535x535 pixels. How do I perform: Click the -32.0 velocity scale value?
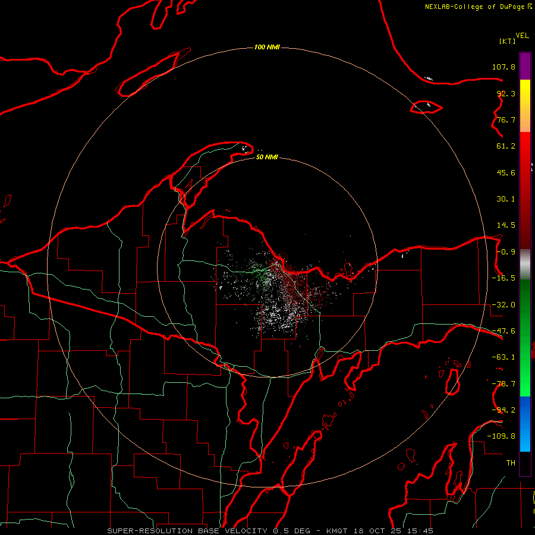point(503,305)
